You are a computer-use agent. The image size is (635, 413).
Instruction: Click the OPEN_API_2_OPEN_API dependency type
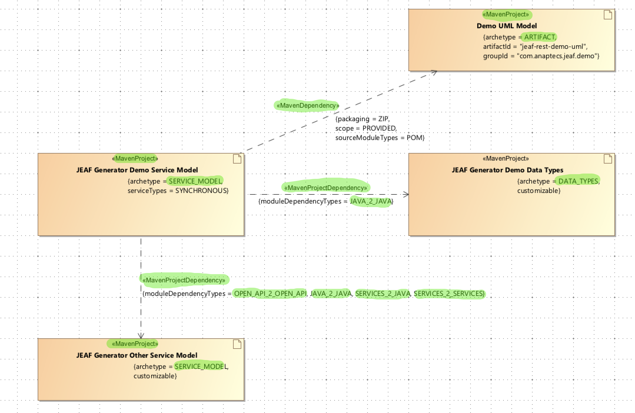(270, 294)
